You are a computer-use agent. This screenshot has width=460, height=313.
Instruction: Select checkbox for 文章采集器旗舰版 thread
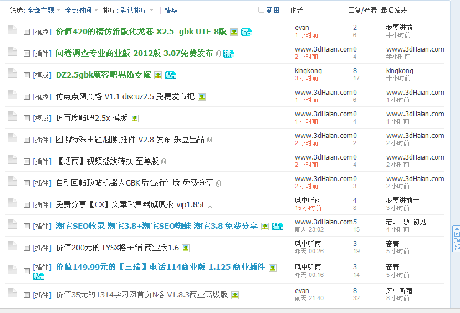(x=27, y=205)
